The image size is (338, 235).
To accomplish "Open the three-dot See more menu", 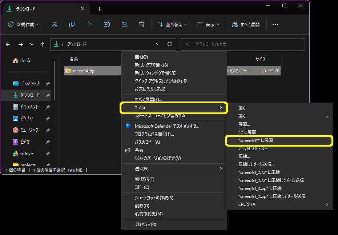I will click(275, 25).
